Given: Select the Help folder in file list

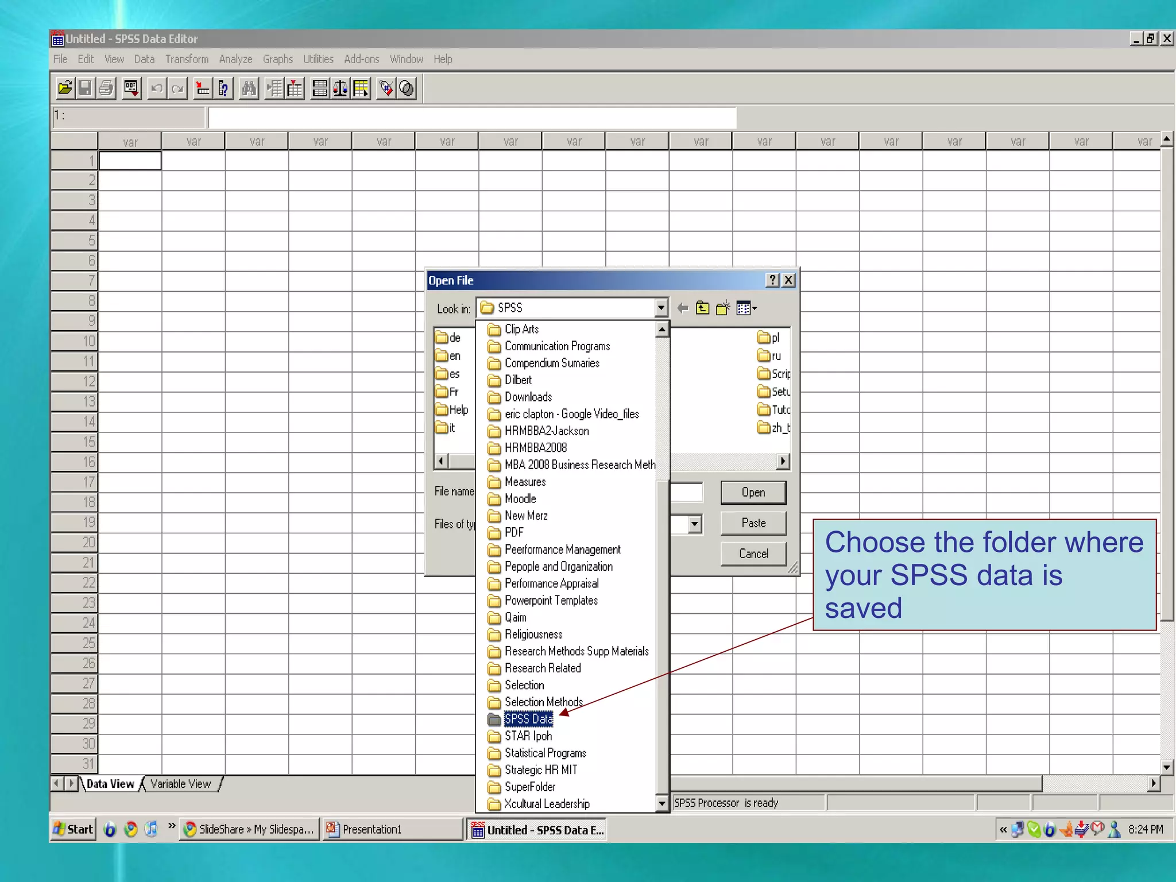Looking at the screenshot, I should [x=452, y=410].
